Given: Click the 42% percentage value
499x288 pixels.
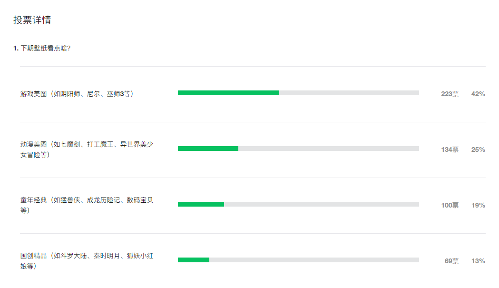Looking at the screenshot, I should click(x=478, y=94).
